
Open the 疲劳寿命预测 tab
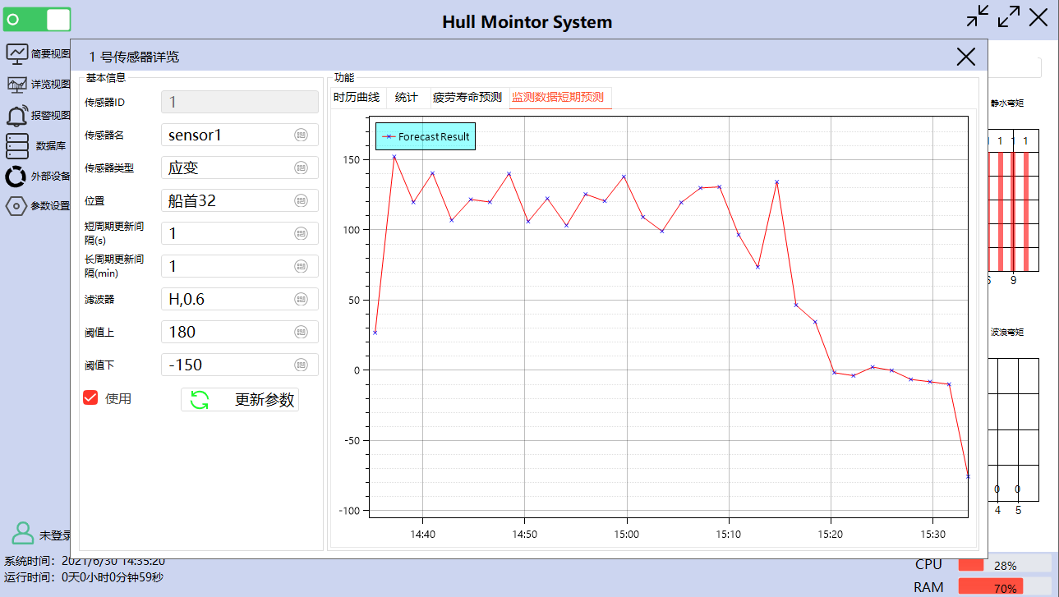click(467, 98)
